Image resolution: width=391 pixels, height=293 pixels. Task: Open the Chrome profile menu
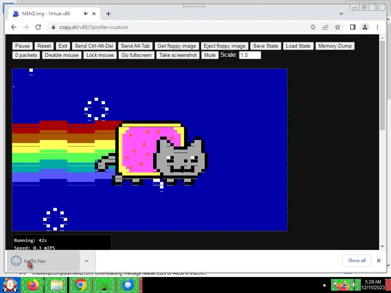[365, 27]
